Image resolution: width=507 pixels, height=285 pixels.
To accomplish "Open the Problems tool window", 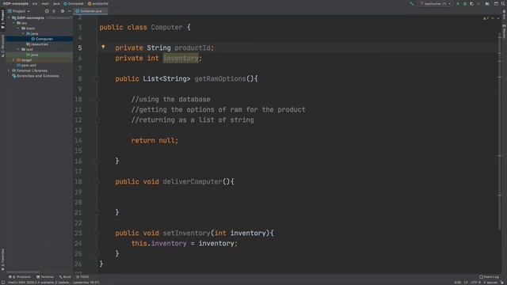I will [19, 277].
